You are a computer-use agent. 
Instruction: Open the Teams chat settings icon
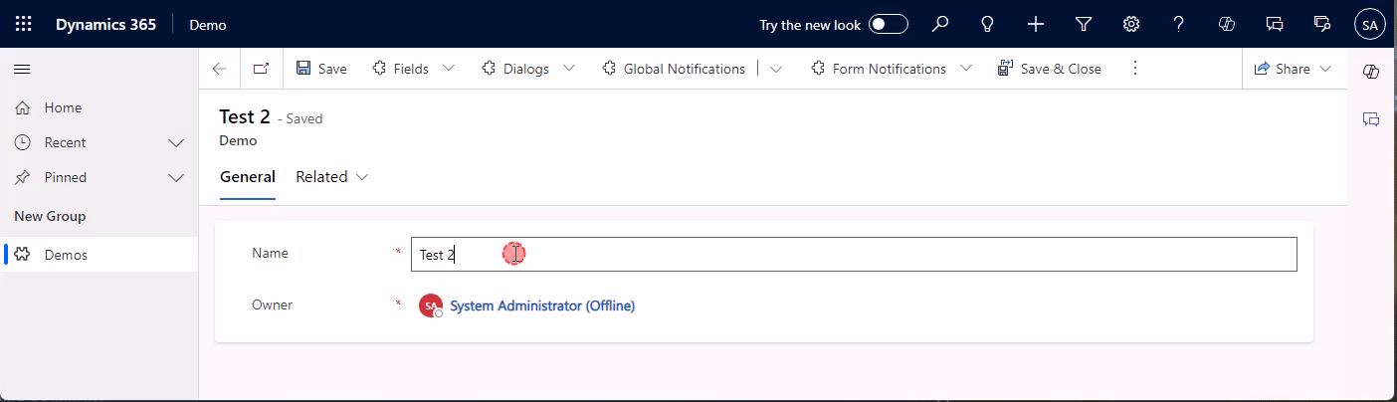(1322, 25)
